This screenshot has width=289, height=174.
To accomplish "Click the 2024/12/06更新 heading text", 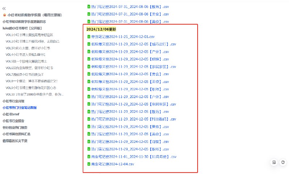I will (x=101, y=29).
